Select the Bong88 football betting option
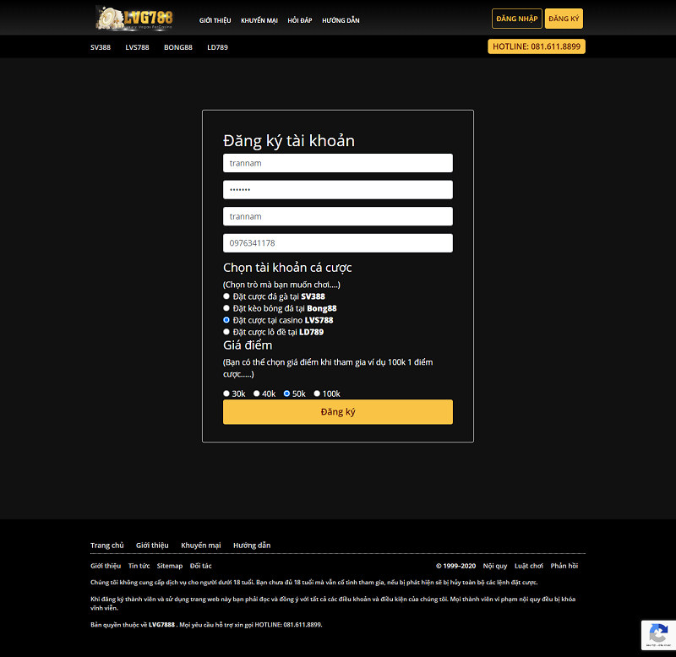 click(226, 308)
